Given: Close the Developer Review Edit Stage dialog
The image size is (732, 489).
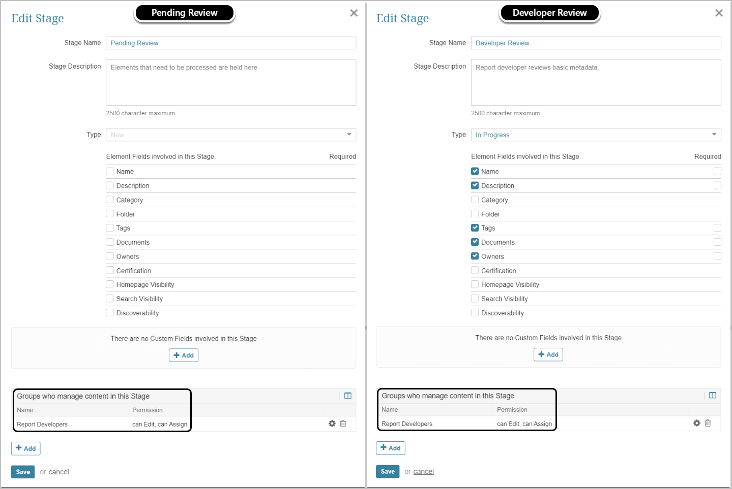Looking at the screenshot, I should [x=719, y=13].
